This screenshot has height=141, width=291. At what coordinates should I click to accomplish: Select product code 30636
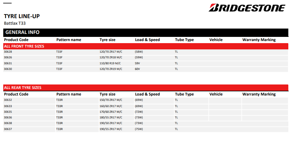tap(8, 117)
